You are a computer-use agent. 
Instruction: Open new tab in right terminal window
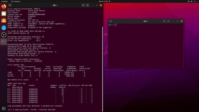pos(111,21)
